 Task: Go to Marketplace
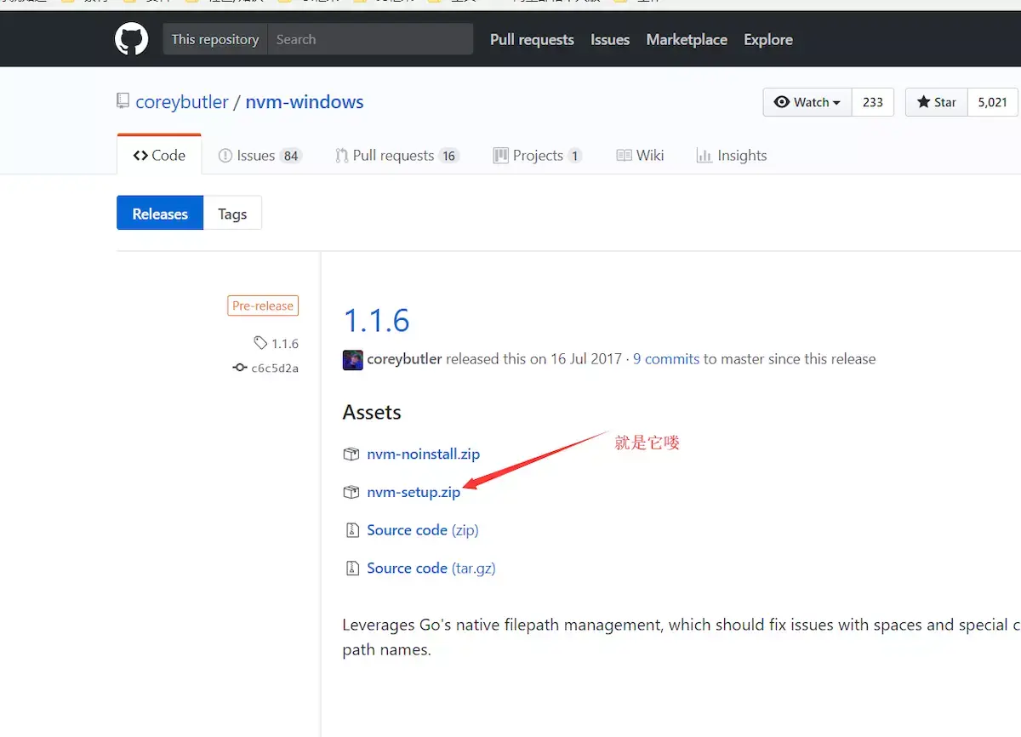tap(687, 39)
